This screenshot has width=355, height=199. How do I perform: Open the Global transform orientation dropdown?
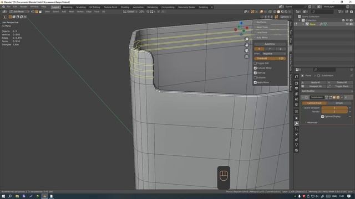130,12
